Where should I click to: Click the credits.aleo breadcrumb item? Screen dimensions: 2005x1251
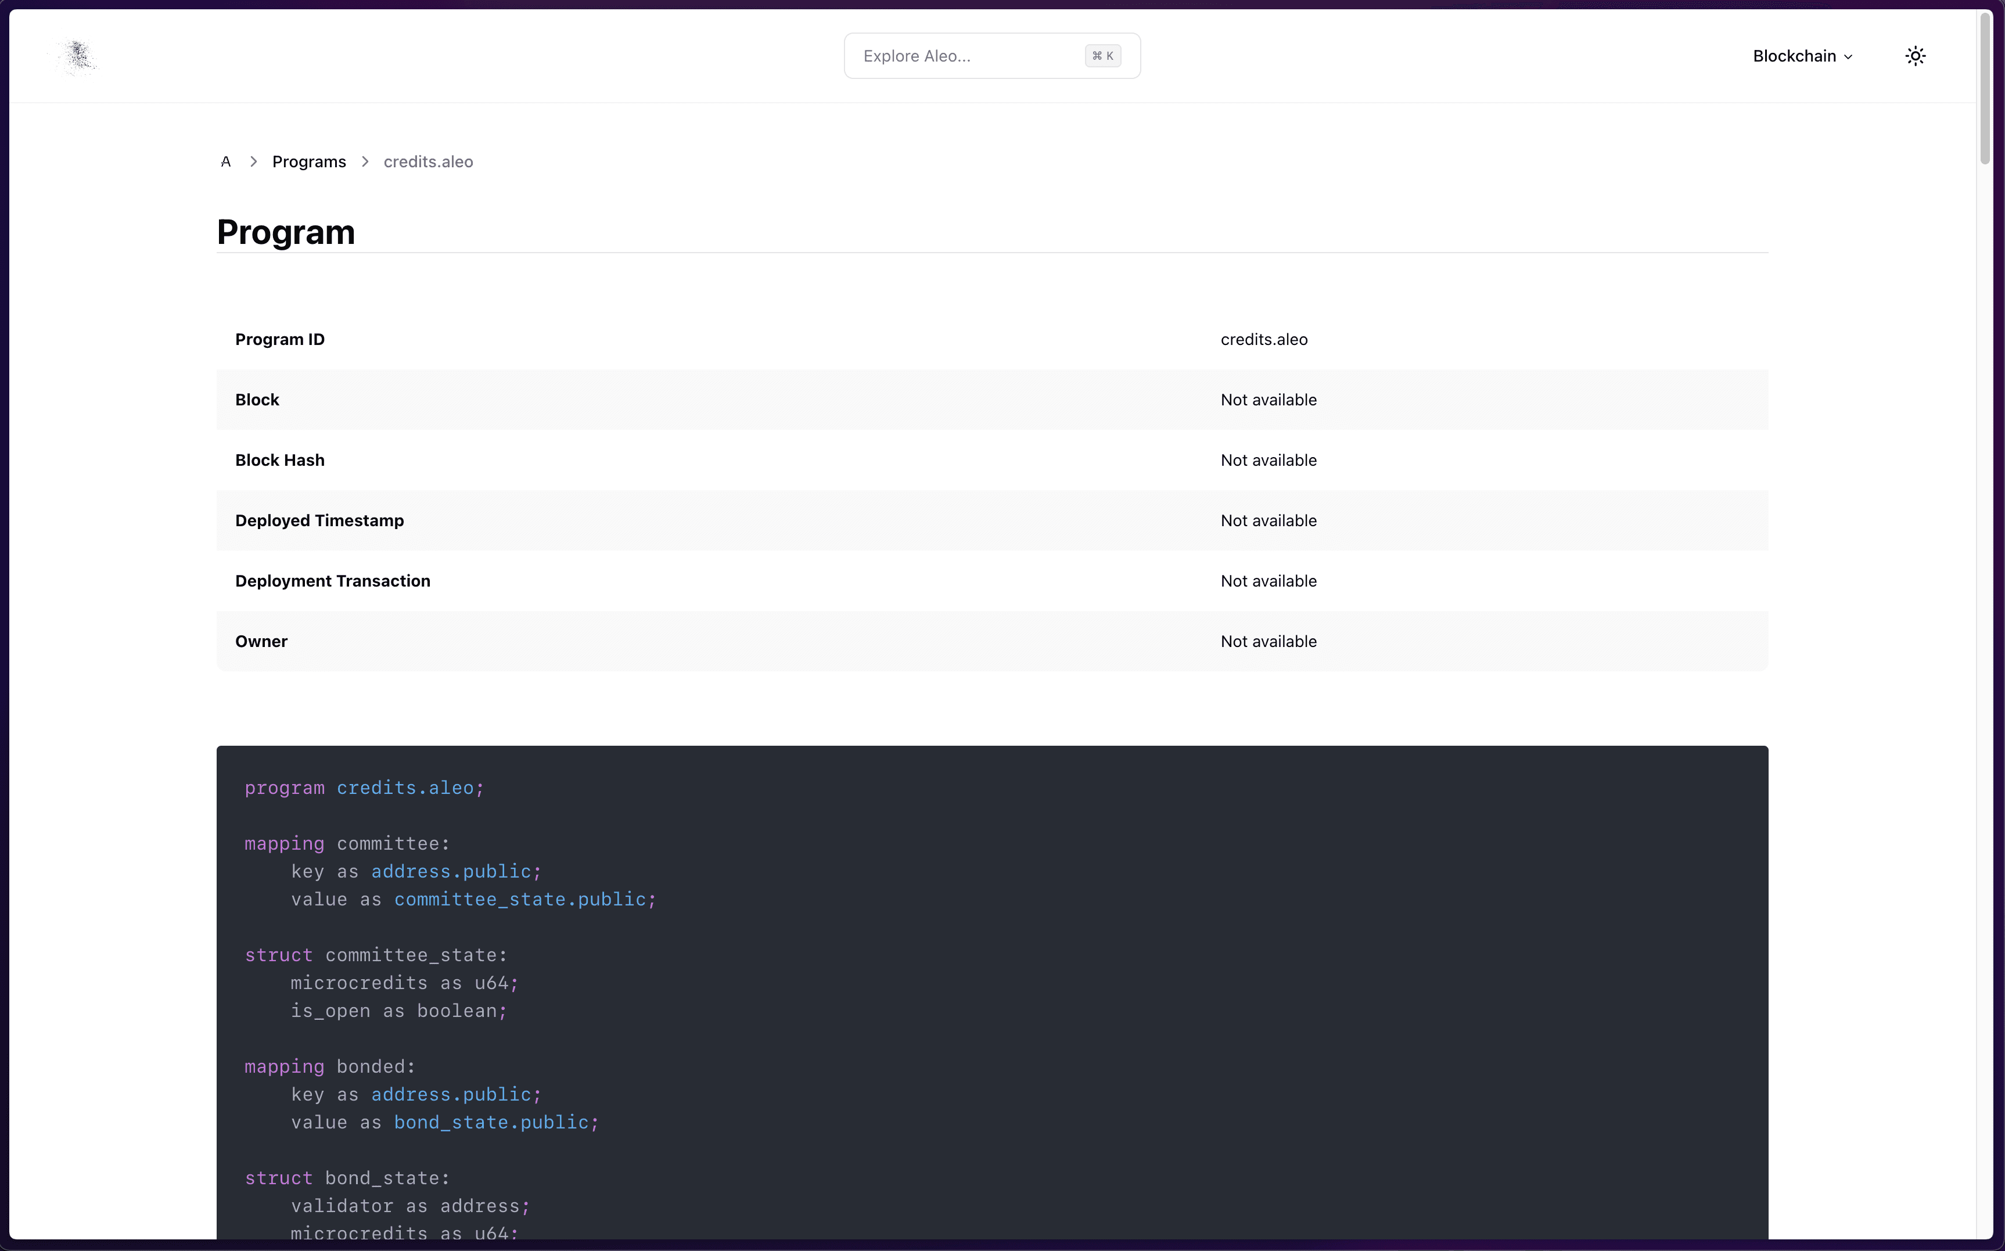pos(428,161)
